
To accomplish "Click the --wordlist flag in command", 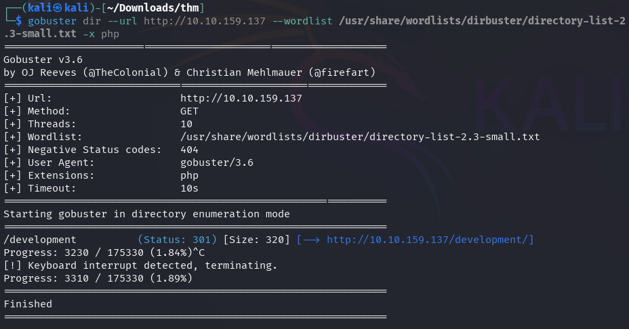I will tap(302, 21).
